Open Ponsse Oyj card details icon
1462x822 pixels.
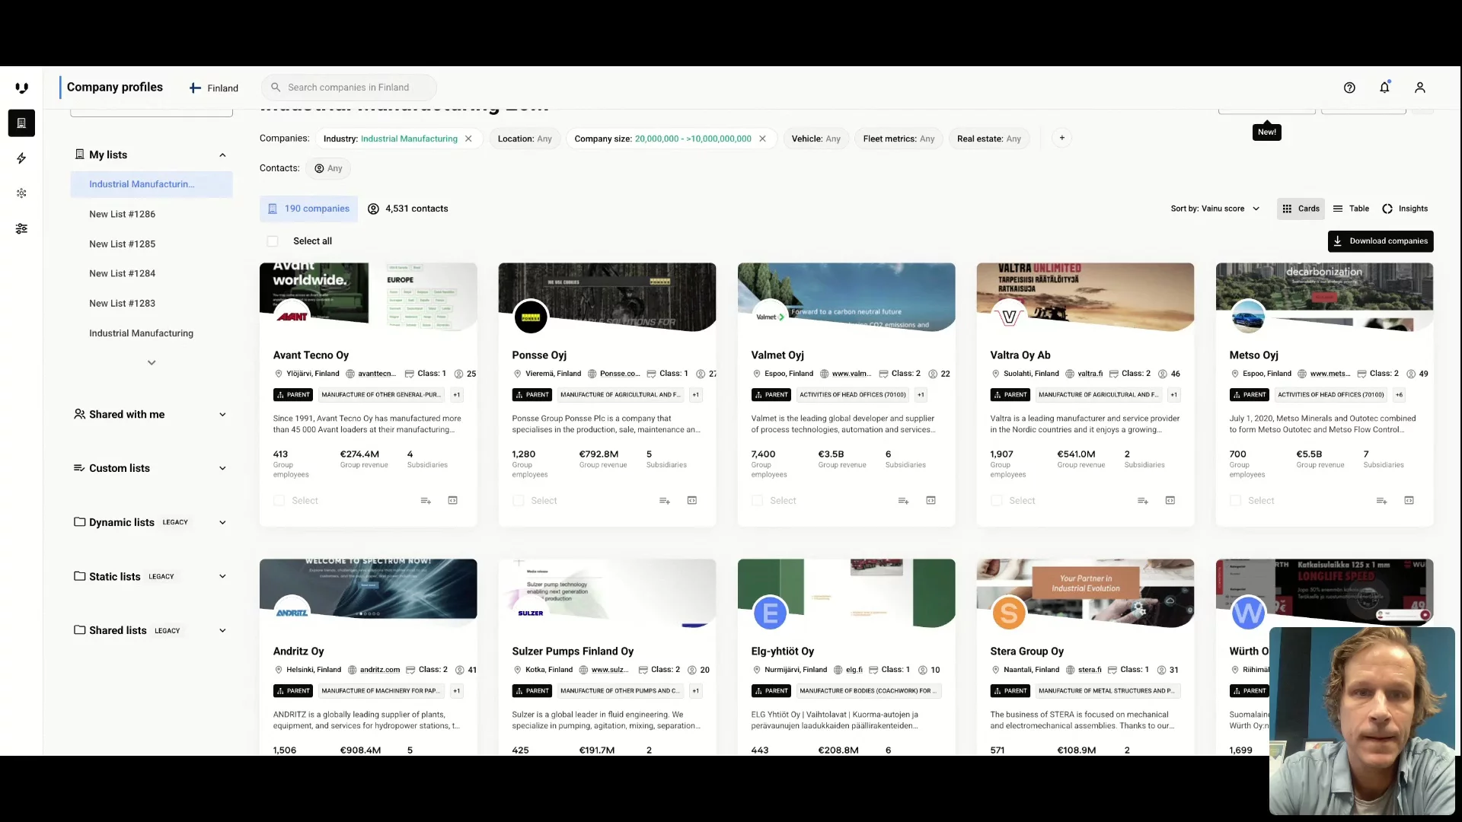[691, 501]
